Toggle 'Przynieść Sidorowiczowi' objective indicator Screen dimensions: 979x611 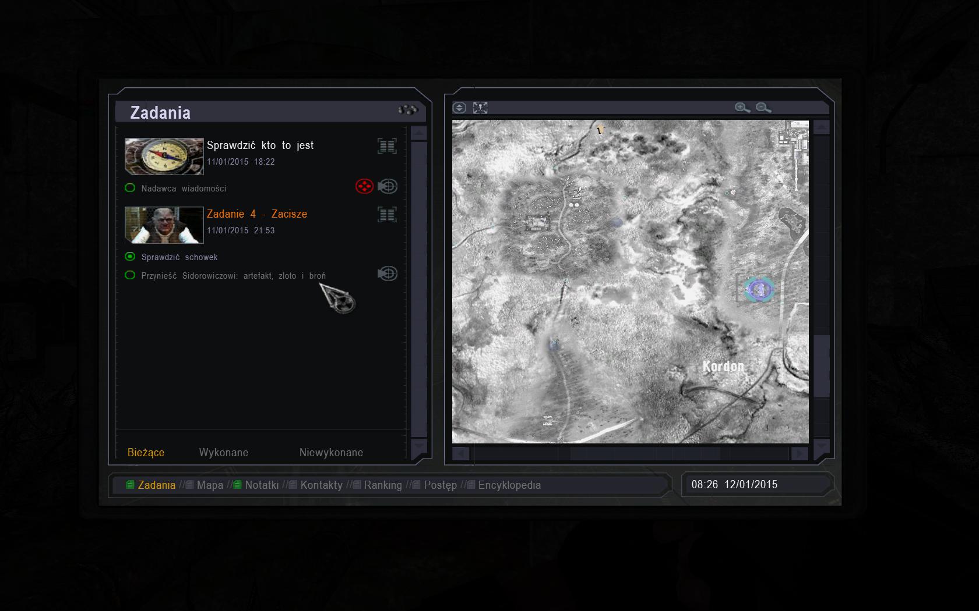click(130, 275)
